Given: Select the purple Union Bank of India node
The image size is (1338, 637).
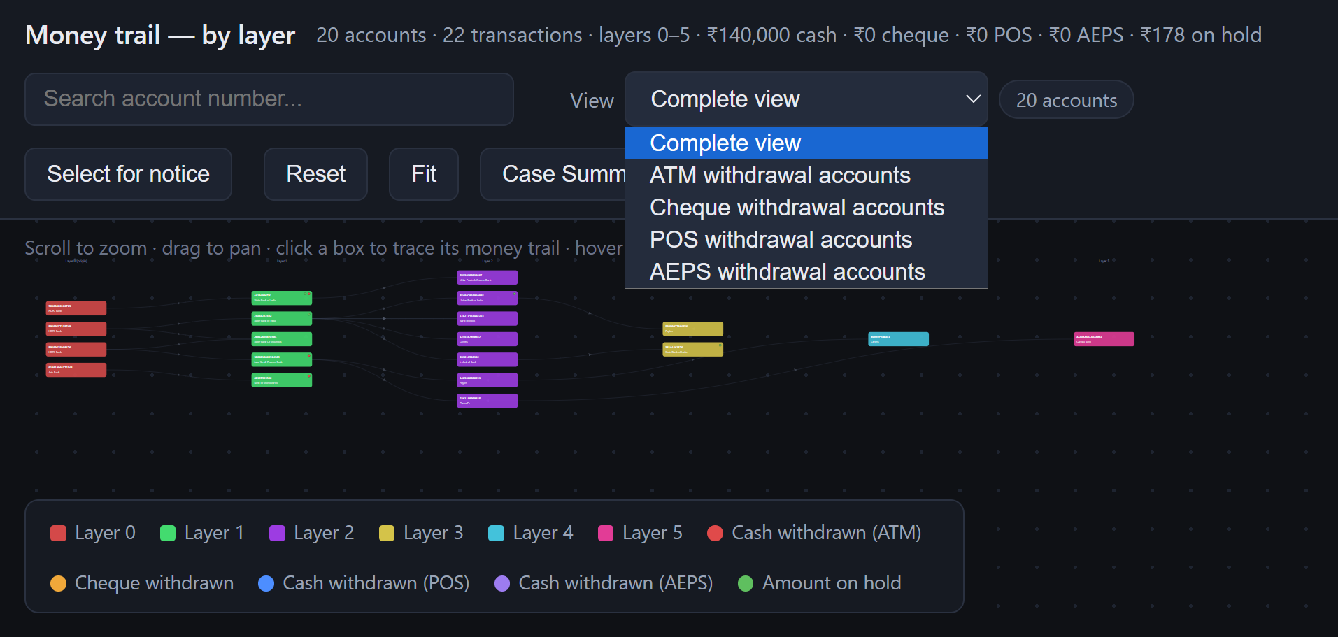Looking at the screenshot, I should [x=487, y=298].
